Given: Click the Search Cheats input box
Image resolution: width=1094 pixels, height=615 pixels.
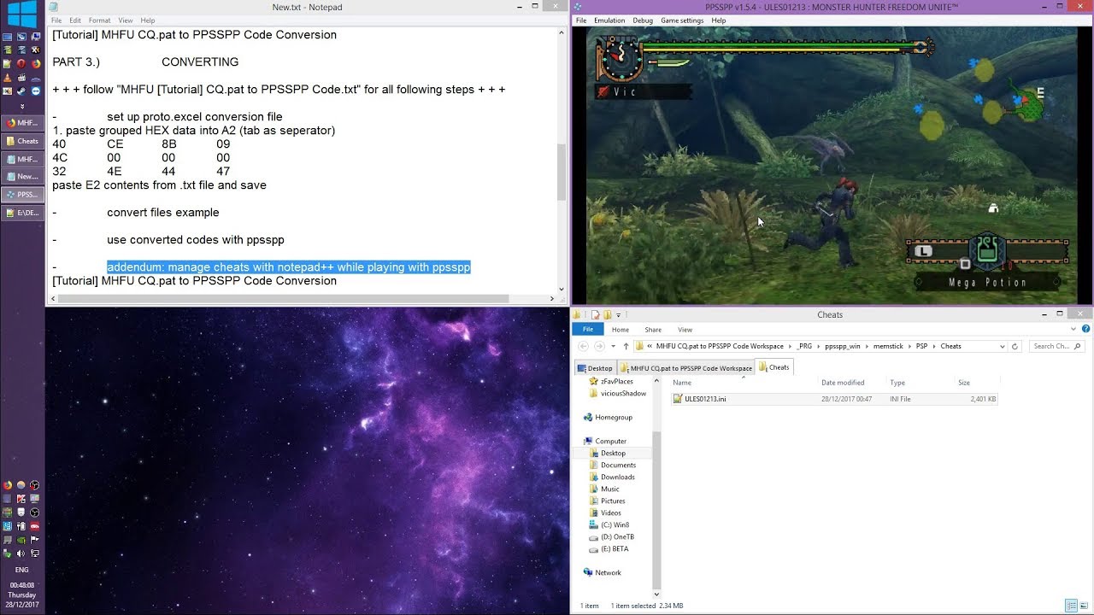Looking at the screenshot, I should tap(1056, 346).
